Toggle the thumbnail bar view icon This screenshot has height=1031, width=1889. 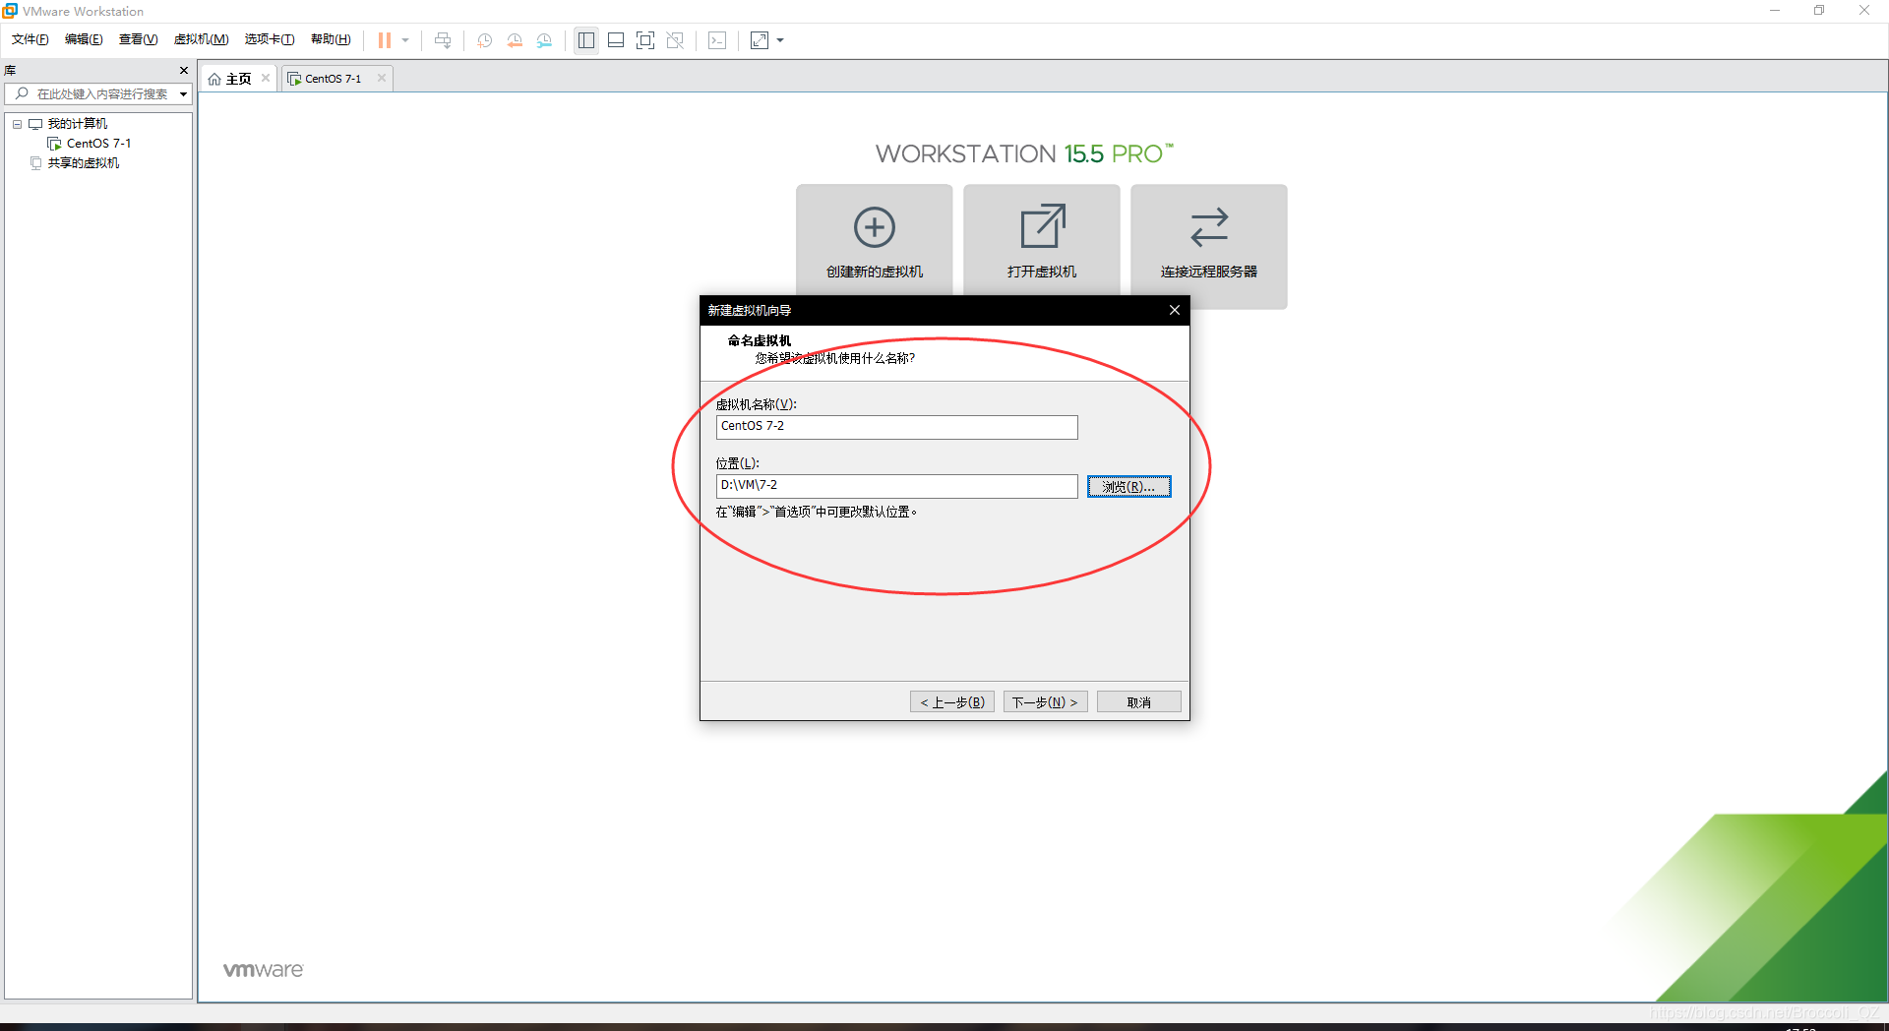click(x=616, y=40)
